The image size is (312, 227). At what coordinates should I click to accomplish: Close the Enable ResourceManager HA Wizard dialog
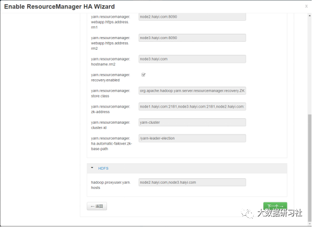306,6
